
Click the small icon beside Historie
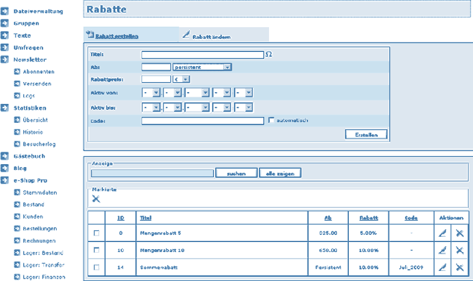[x=17, y=132]
